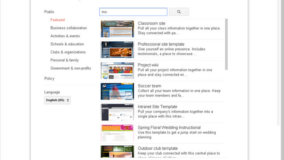The width and height of the screenshot is (284, 160).
Task: Click the Professional site template thumbnail
Action: point(117,50)
